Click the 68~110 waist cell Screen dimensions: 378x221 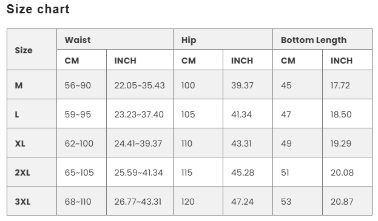click(x=81, y=201)
